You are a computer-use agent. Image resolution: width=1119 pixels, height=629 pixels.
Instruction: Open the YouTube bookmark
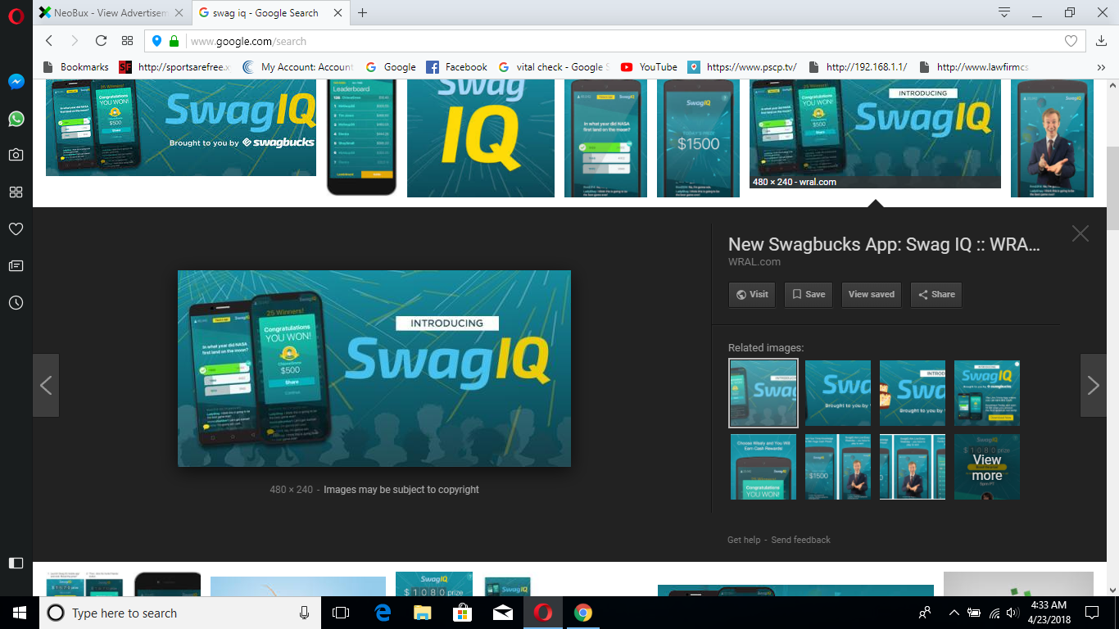tap(649, 67)
